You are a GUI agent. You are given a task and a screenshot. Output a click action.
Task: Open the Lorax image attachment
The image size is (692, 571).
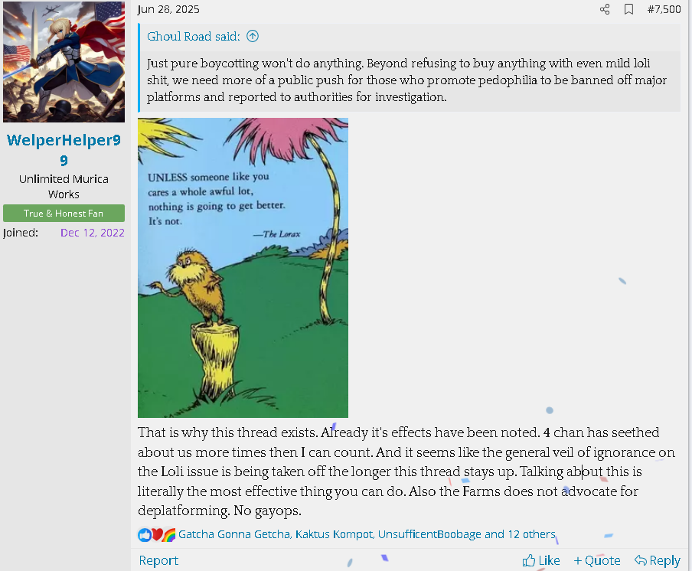click(x=243, y=267)
